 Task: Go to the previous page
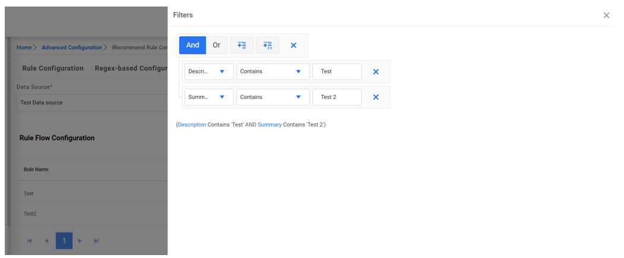(x=46, y=241)
